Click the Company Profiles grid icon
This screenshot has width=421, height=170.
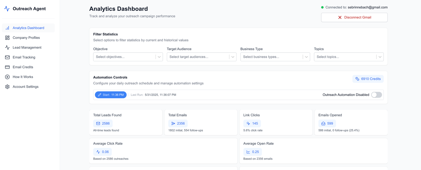[x=7, y=38]
